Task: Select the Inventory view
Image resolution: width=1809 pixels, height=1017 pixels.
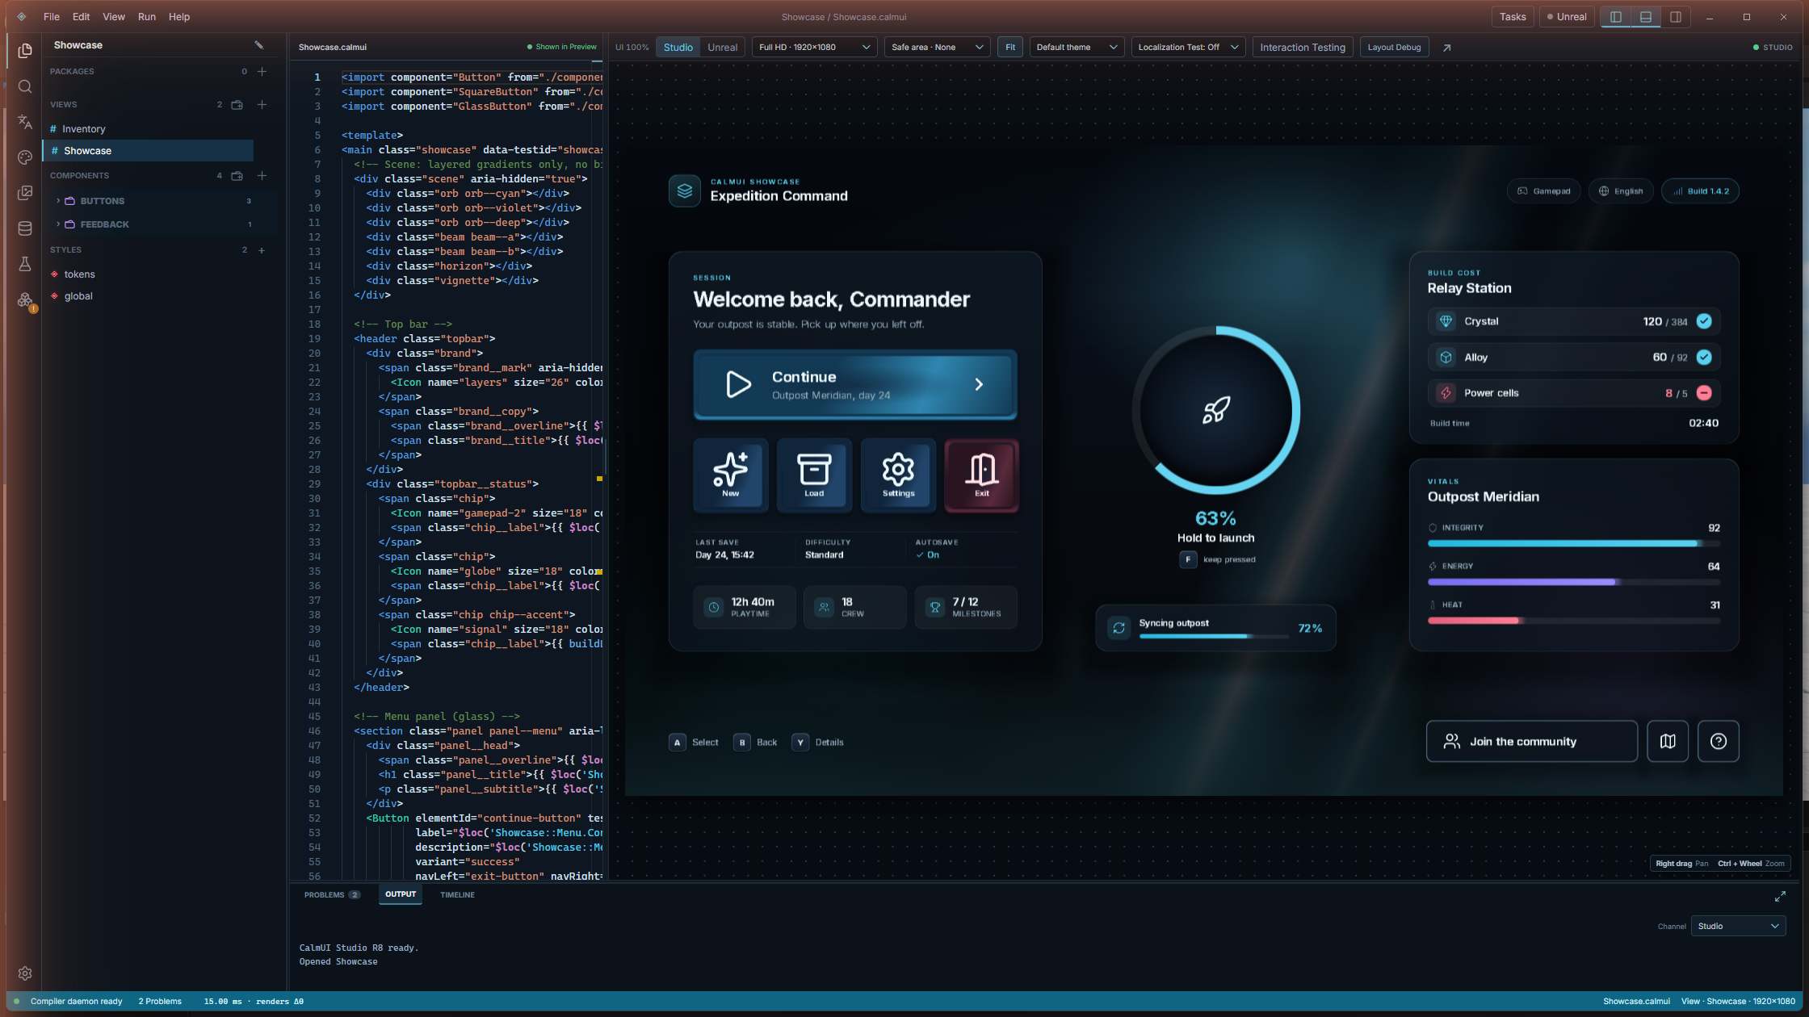Action: point(148,129)
